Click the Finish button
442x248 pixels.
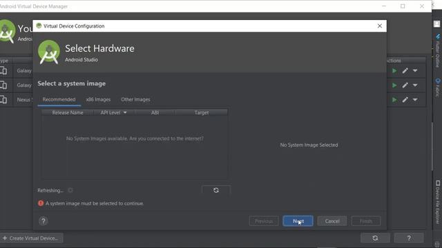[x=366, y=221]
